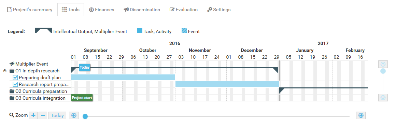Open the O1 In-depth research folder
The width and height of the screenshot is (396, 127).
tap(12, 71)
